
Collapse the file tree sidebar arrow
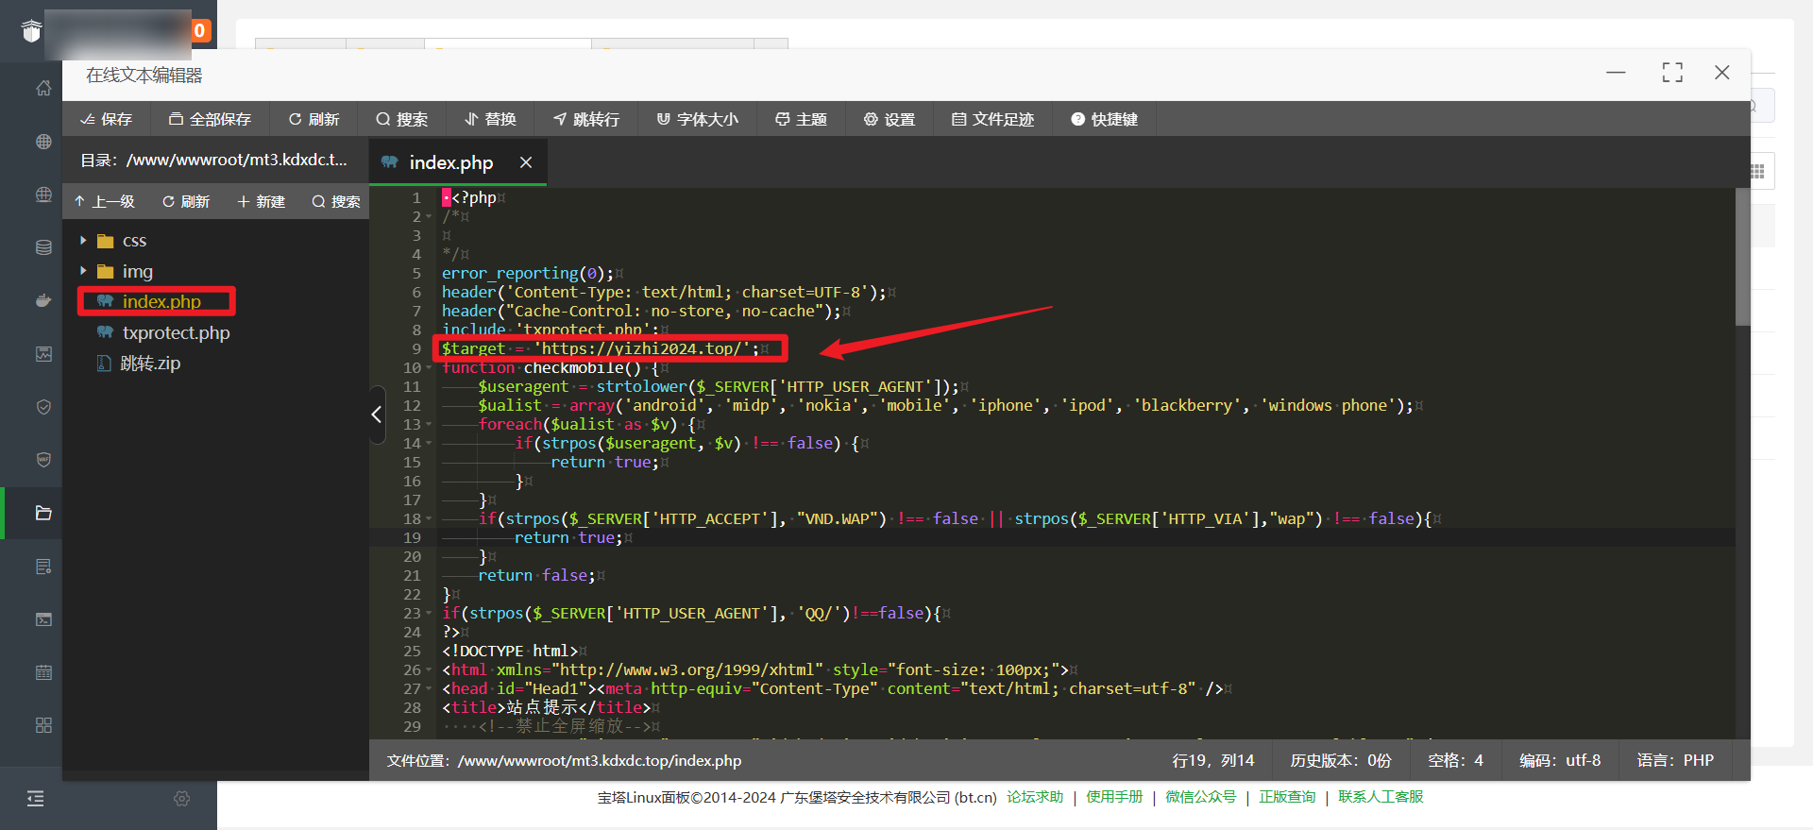pyautogui.click(x=377, y=415)
